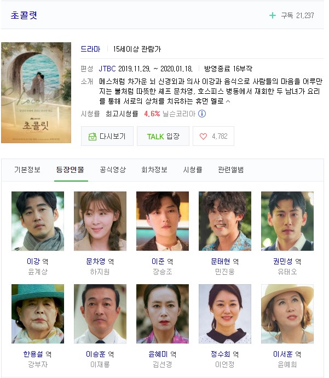This screenshot has width=329, height=378.
Task: Click the Chocolate drama poster thumbnail
Action: 36,93
